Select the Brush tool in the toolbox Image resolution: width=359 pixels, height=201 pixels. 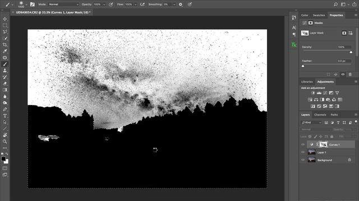pos(5,64)
